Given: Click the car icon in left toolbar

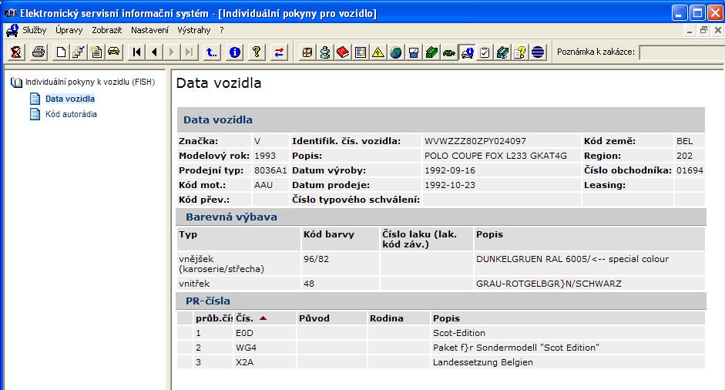Looking at the screenshot, I should click(114, 52).
